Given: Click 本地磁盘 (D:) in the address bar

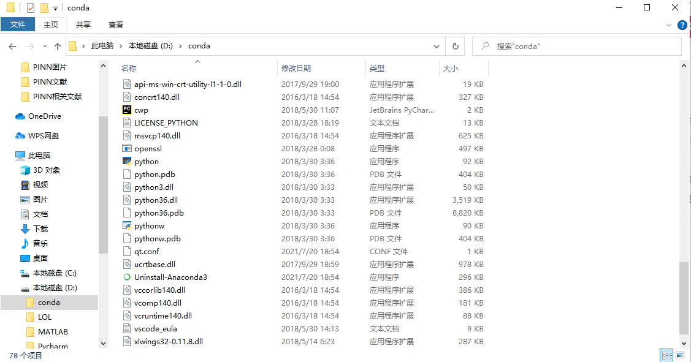Looking at the screenshot, I should tap(151, 46).
